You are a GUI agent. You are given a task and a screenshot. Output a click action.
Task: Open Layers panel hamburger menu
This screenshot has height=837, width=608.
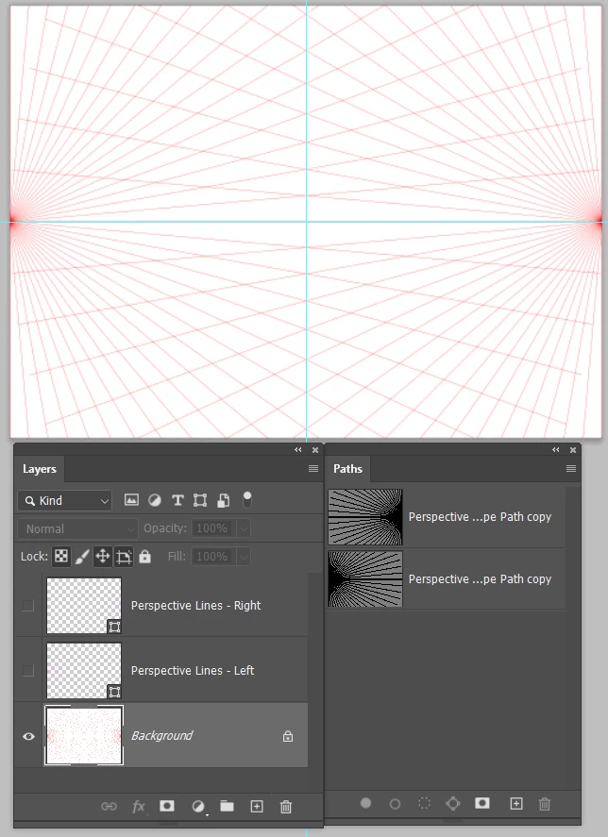[x=313, y=468]
